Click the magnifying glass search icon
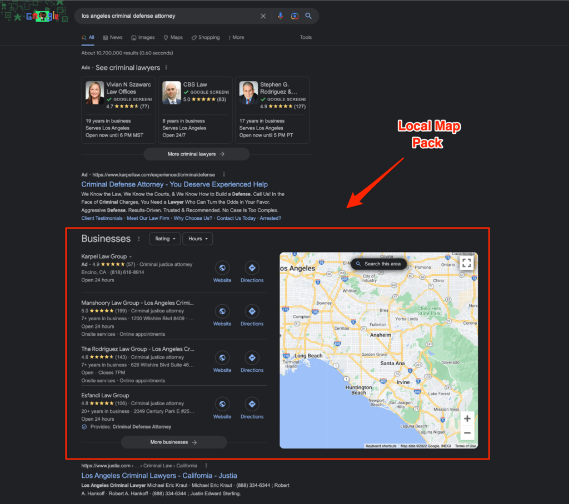 point(308,16)
